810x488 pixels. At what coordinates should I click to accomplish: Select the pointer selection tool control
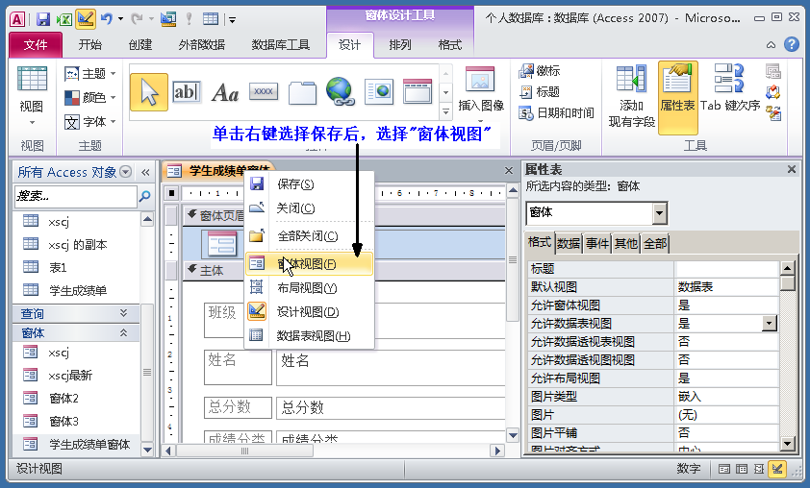pyautogui.click(x=149, y=92)
